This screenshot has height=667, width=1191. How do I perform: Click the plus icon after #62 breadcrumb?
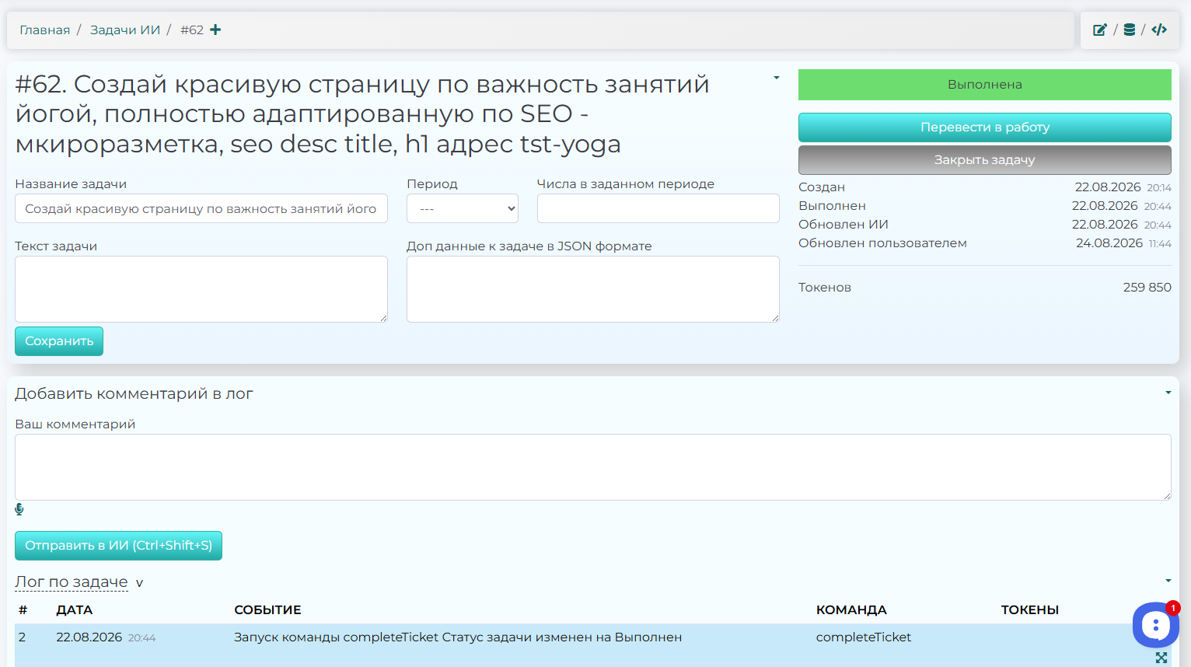[x=215, y=30]
